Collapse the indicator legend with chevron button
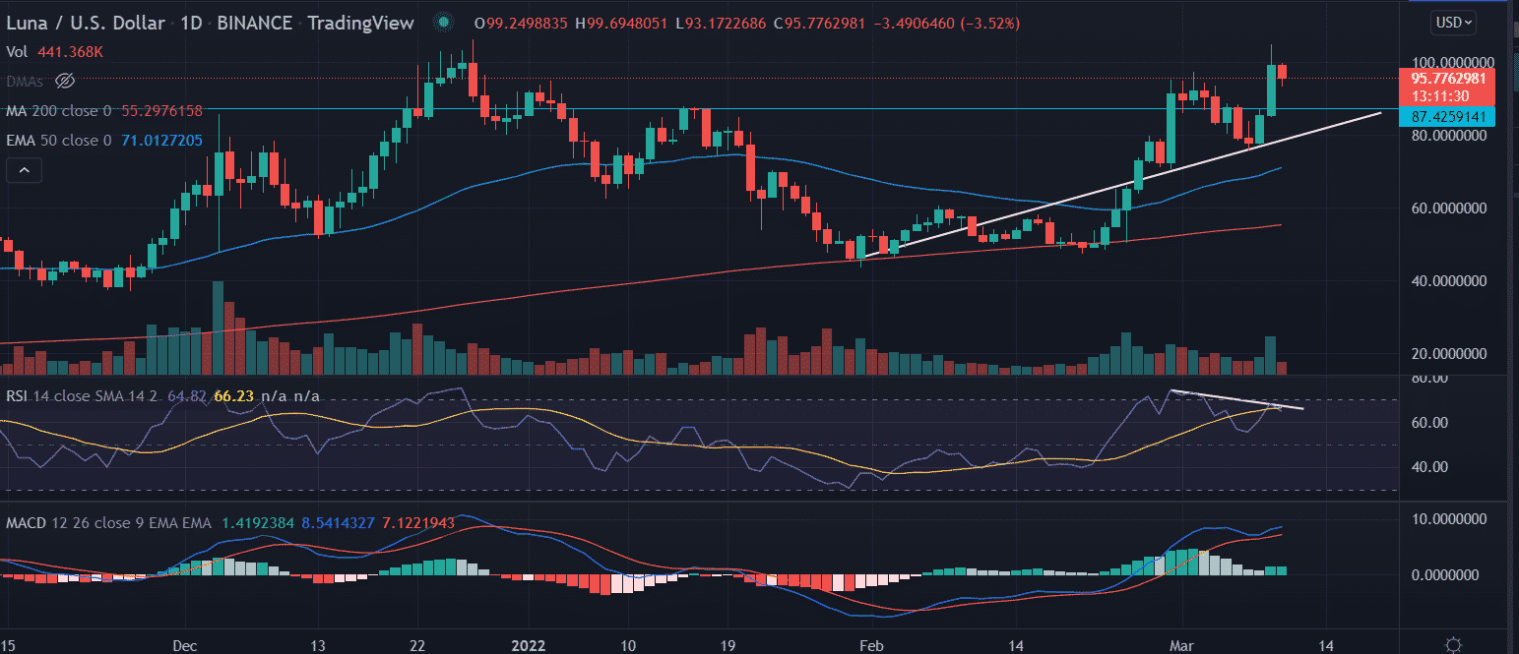Image resolution: width=1519 pixels, height=654 pixels. coord(25,171)
